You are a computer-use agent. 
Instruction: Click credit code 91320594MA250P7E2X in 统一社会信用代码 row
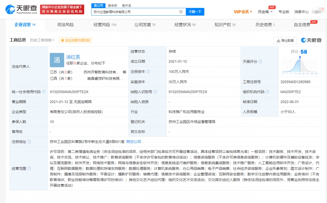69,92
